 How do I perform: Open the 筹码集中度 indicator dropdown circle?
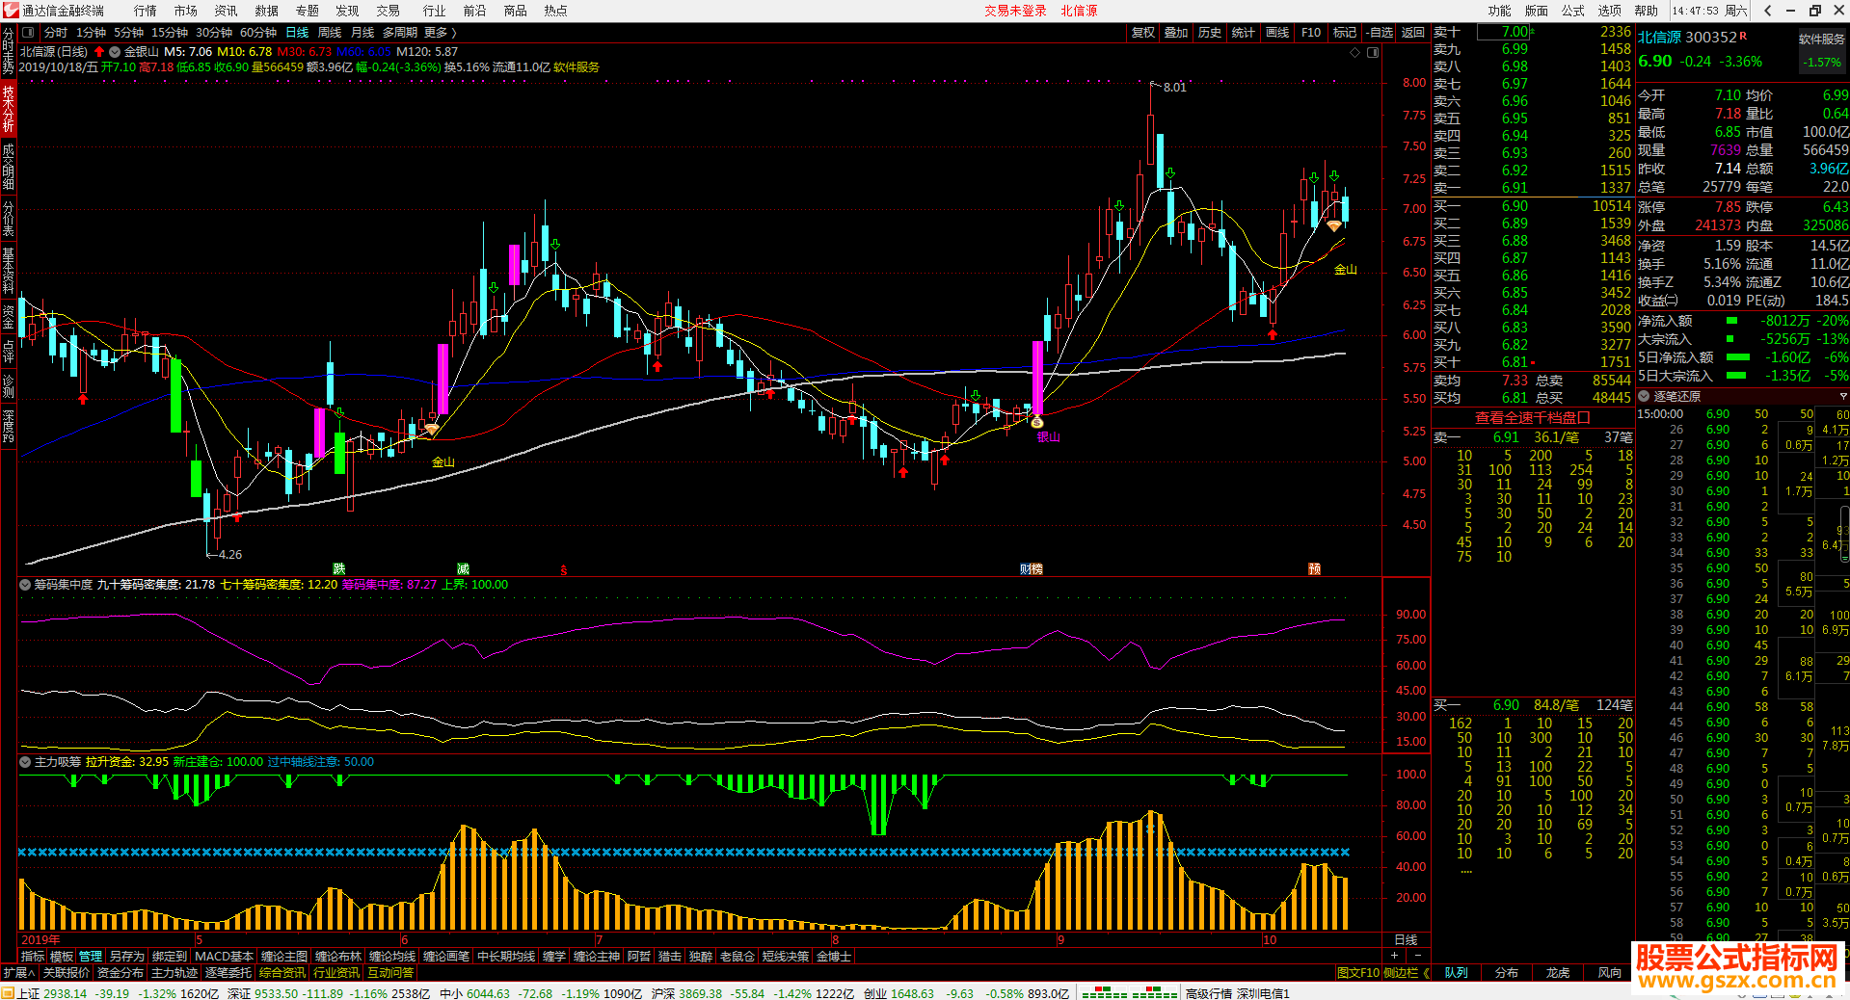pyautogui.click(x=25, y=585)
